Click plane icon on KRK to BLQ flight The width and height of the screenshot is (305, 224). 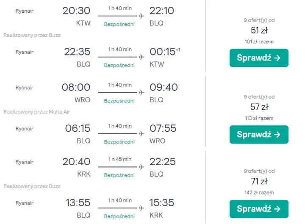pos(141,167)
